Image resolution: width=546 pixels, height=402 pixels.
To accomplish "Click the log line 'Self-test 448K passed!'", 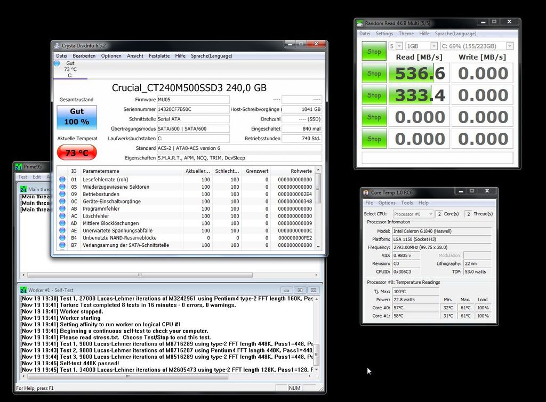I will coord(70,363).
